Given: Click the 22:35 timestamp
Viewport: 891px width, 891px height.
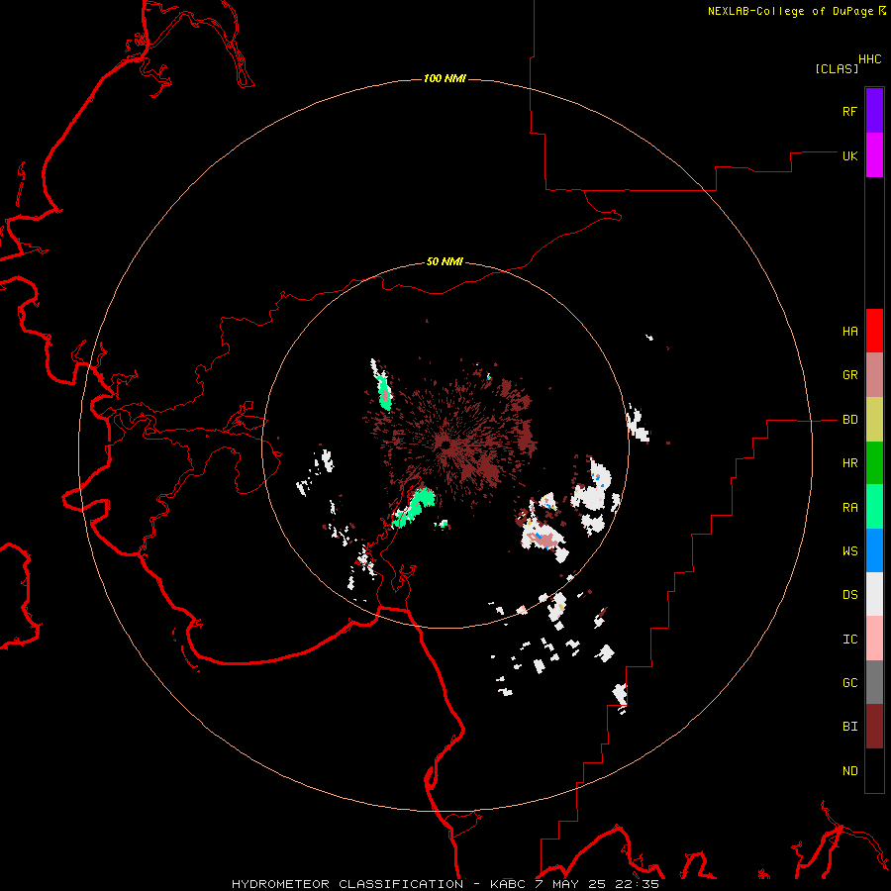Looking at the screenshot, I should tap(639, 884).
